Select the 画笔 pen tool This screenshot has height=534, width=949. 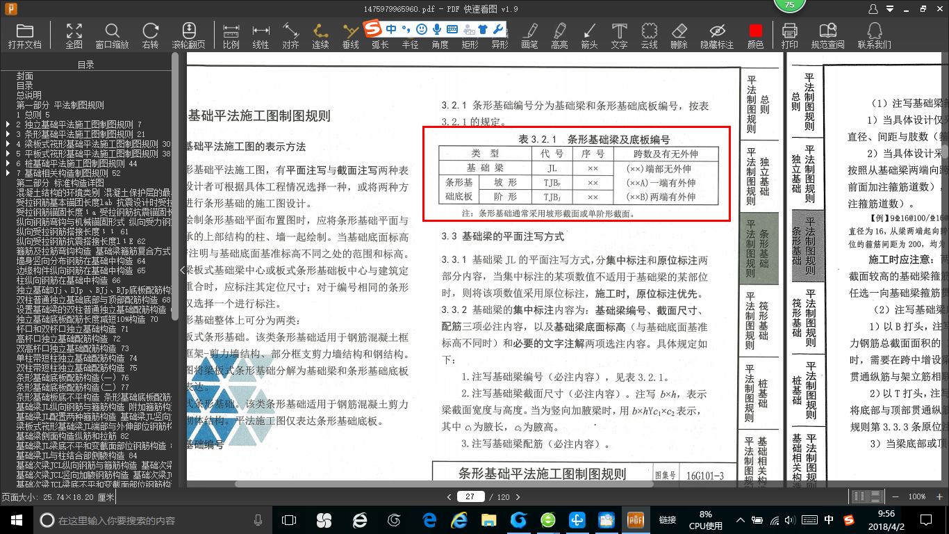529,36
